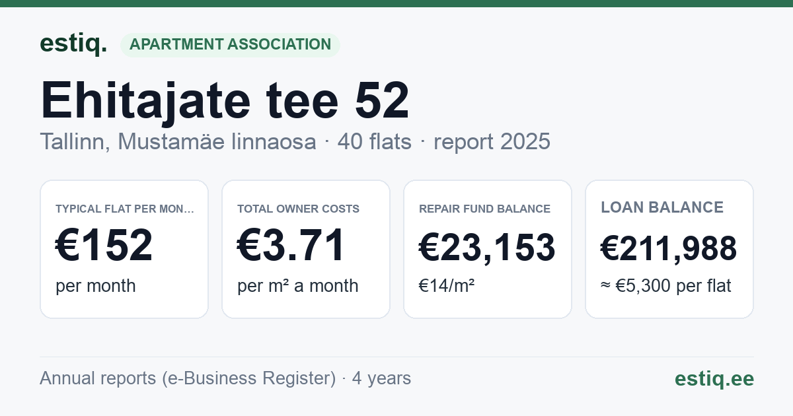The image size is (793, 416).
Task: Click the LOAN BALANCE label
Action: click(x=662, y=207)
